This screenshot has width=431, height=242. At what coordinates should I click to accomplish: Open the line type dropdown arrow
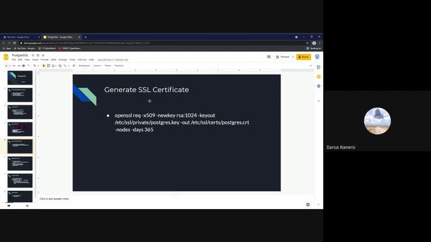point(68,66)
